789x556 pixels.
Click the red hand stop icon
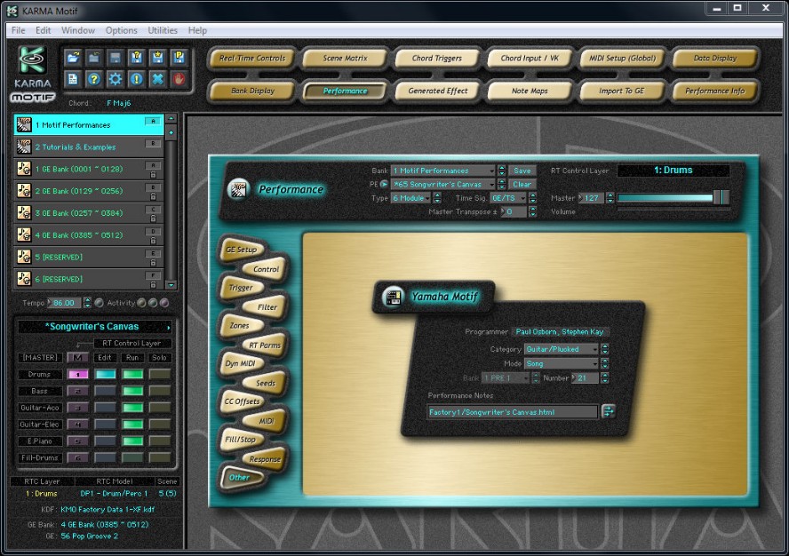pos(179,79)
